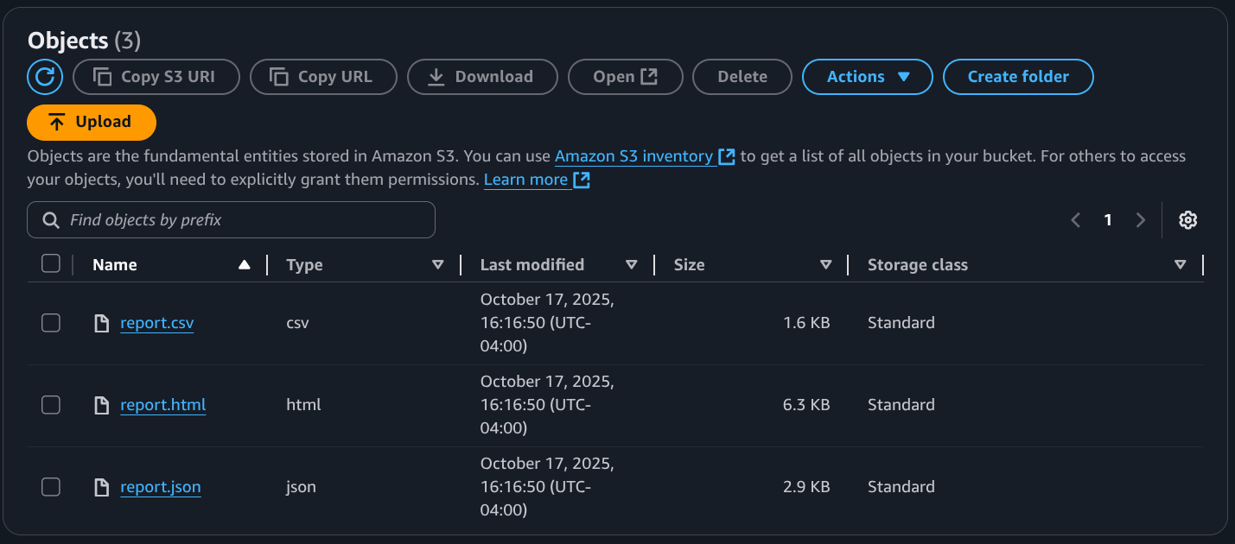The height and width of the screenshot is (544, 1235).
Task: Click the file icon beside report.html
Action: point(102,405)
